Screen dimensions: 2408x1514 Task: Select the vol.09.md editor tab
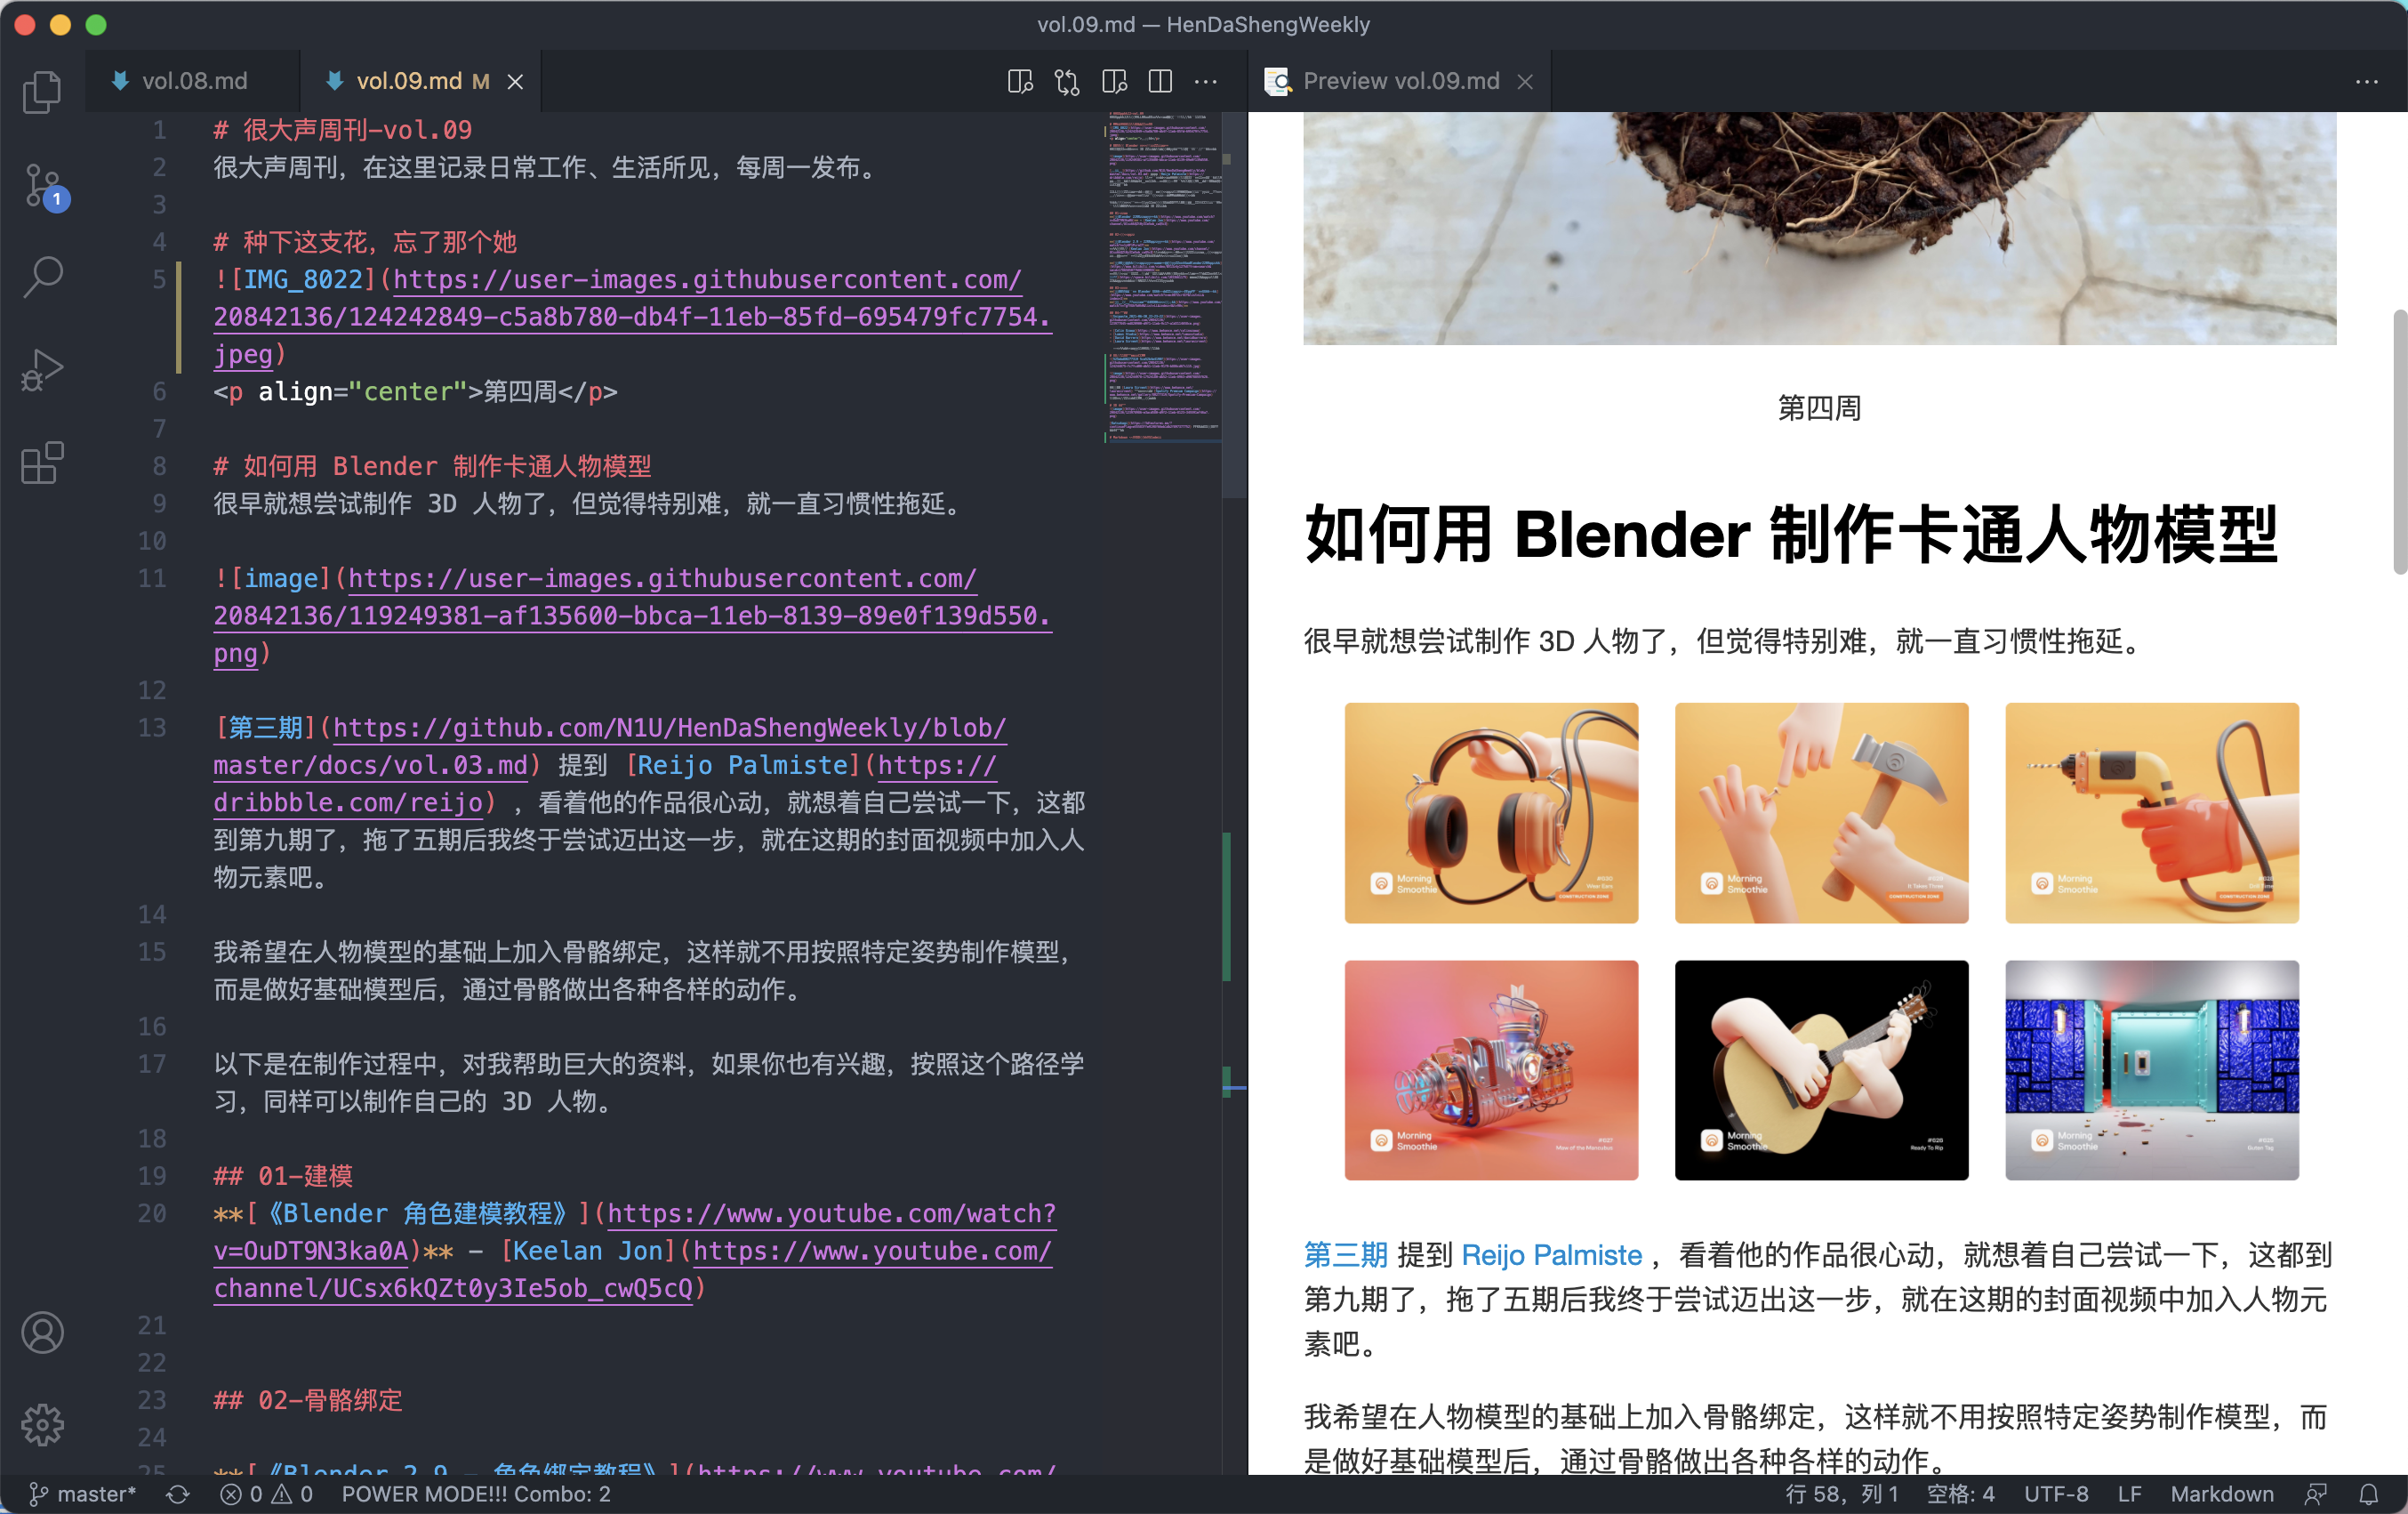(420, 81)
